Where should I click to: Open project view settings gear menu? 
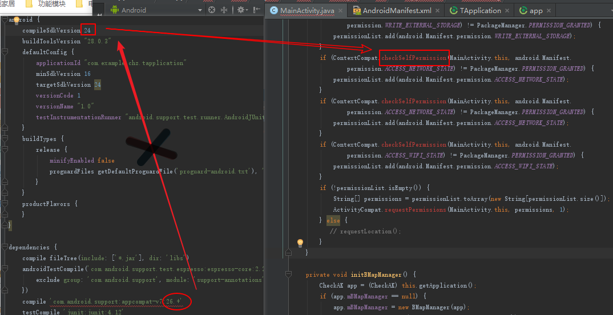pyautogui.click(x=243, y=10)
